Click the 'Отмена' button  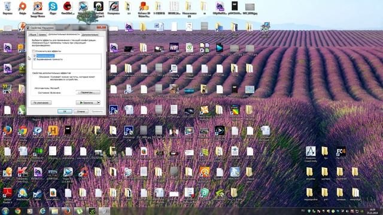[81, 111]
